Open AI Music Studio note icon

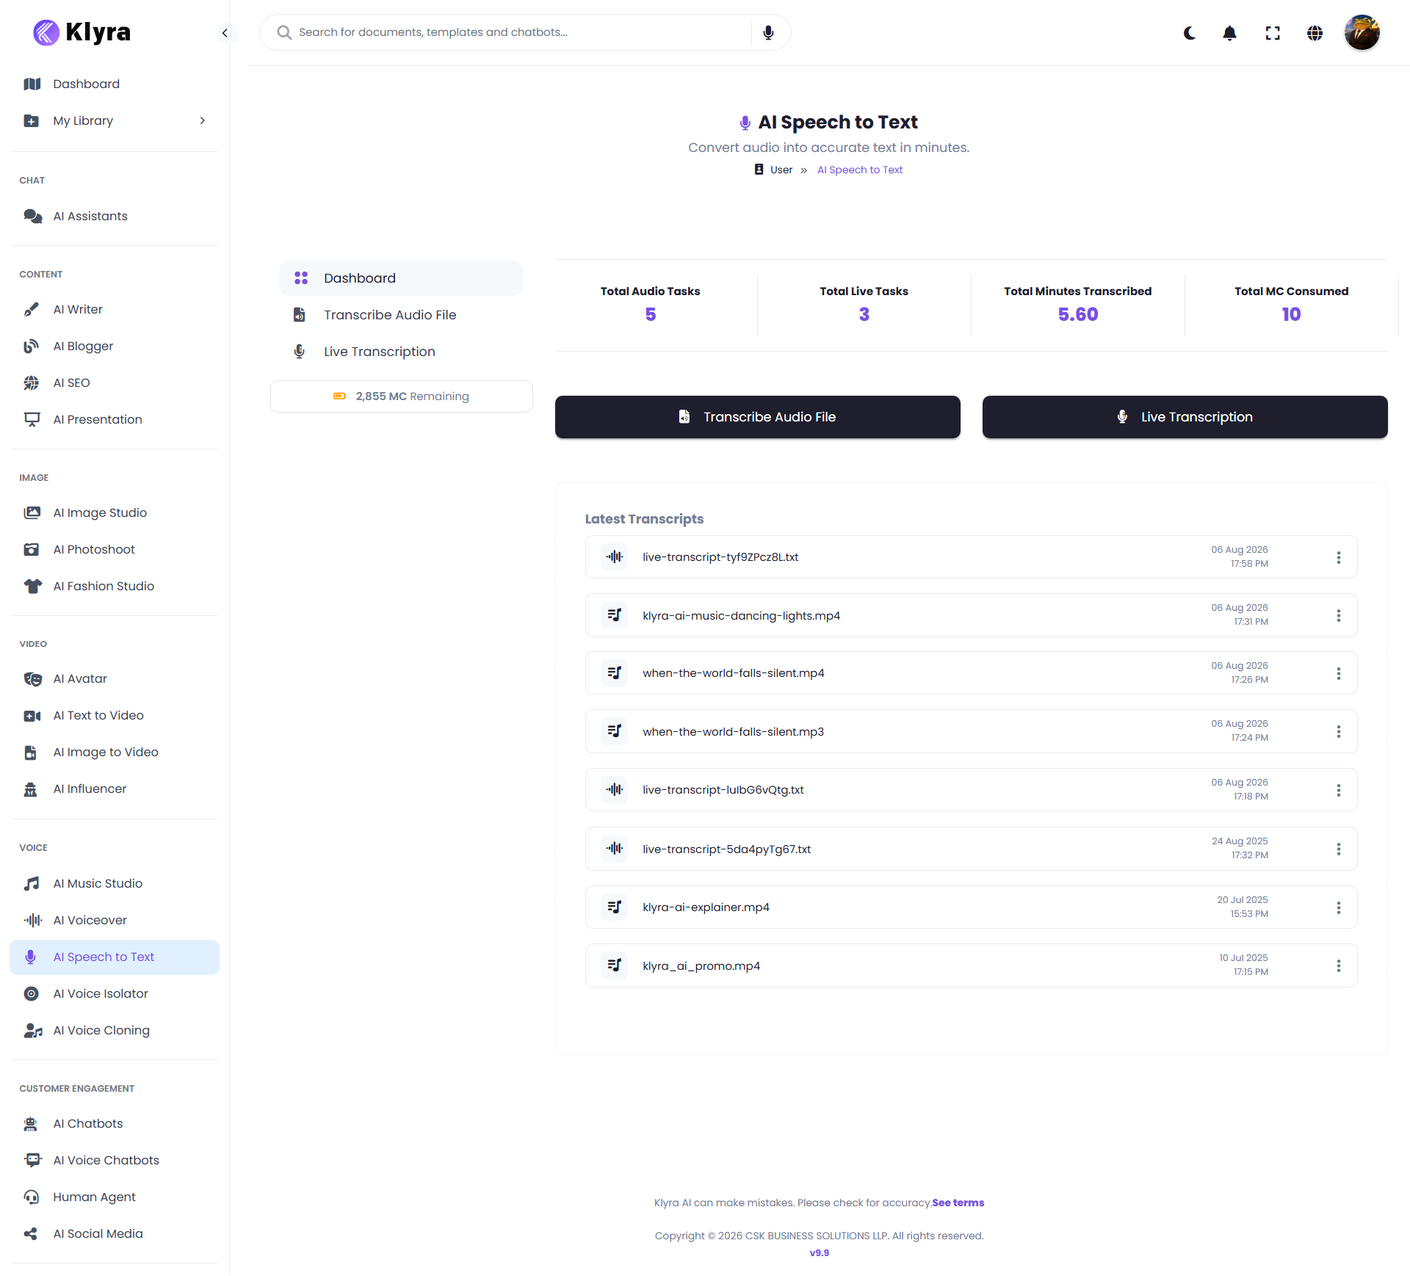coord(32,883)
